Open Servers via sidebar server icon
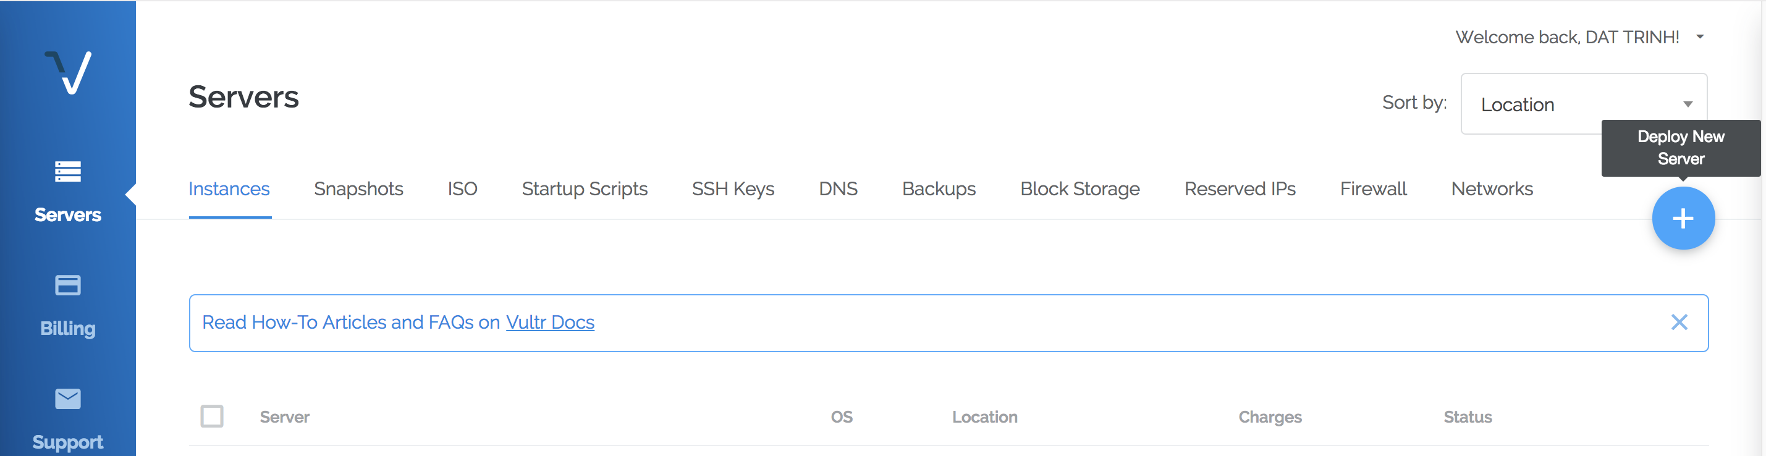 coord(68,171)
